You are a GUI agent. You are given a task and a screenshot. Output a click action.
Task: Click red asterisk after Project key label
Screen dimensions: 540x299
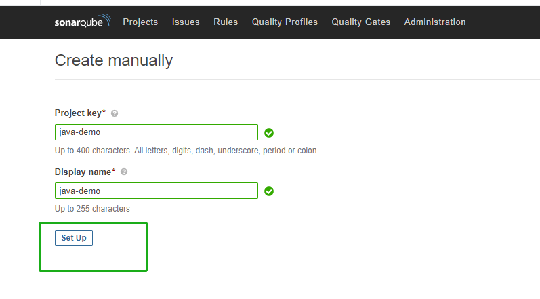pyautogui.click(x=104, y=113)
